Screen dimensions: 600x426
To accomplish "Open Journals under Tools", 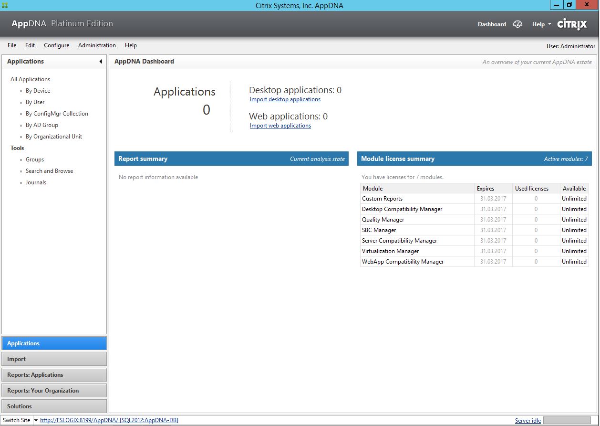I will tap(36, 182).
